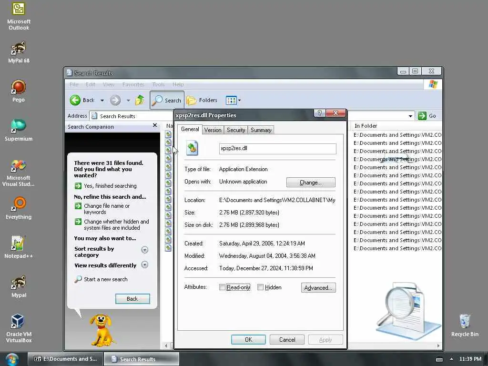Select the Pego desktop shortcut

19,91
